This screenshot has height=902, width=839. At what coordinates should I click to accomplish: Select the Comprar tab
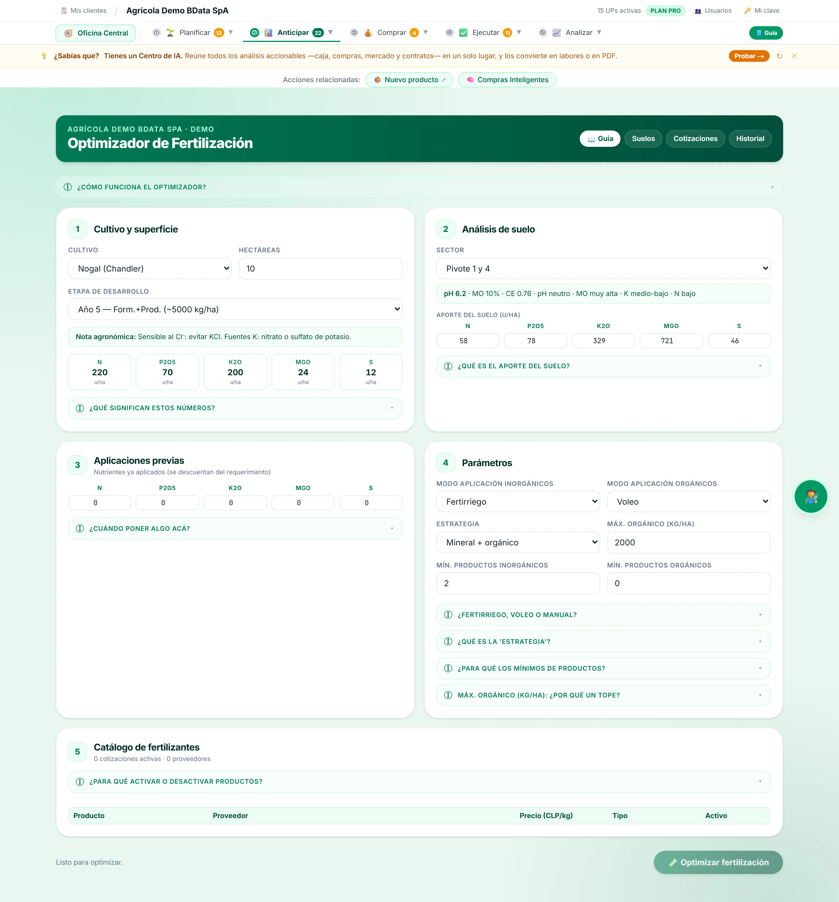coord(389,33)
